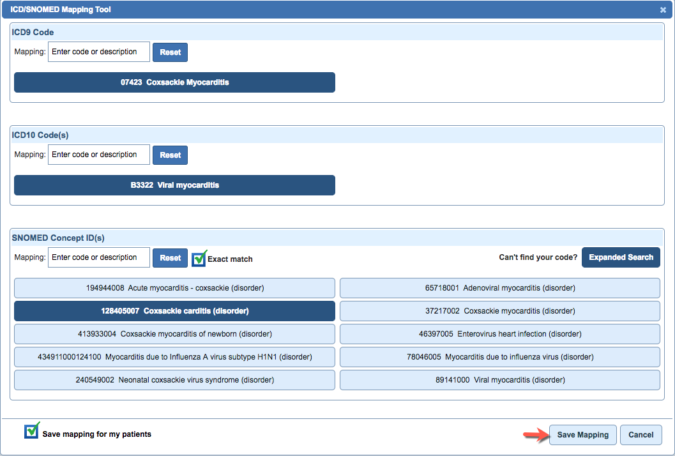The width and height of the screenshot is (675, 456).
Task: Pick Neonatal coxsackie virus syndrome
Action: tap(174, 380)
